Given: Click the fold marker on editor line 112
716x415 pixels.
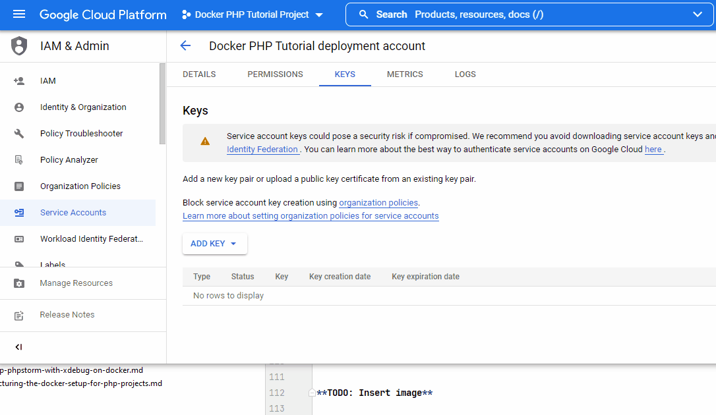Looking at the screenshot, I should point(312,393).
